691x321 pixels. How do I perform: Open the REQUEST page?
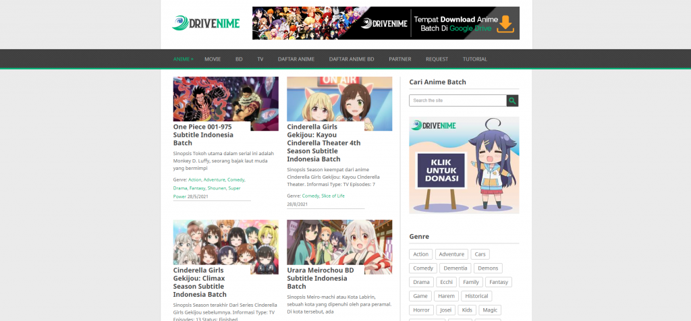tap(437, 59)
